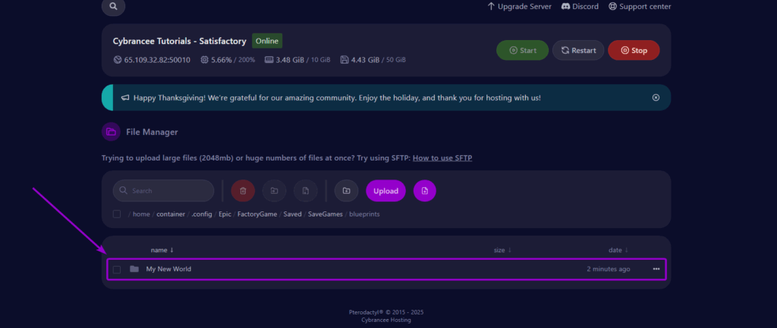Click the red trash delete button
The image size is (777, 328).
tap(243, 190)
